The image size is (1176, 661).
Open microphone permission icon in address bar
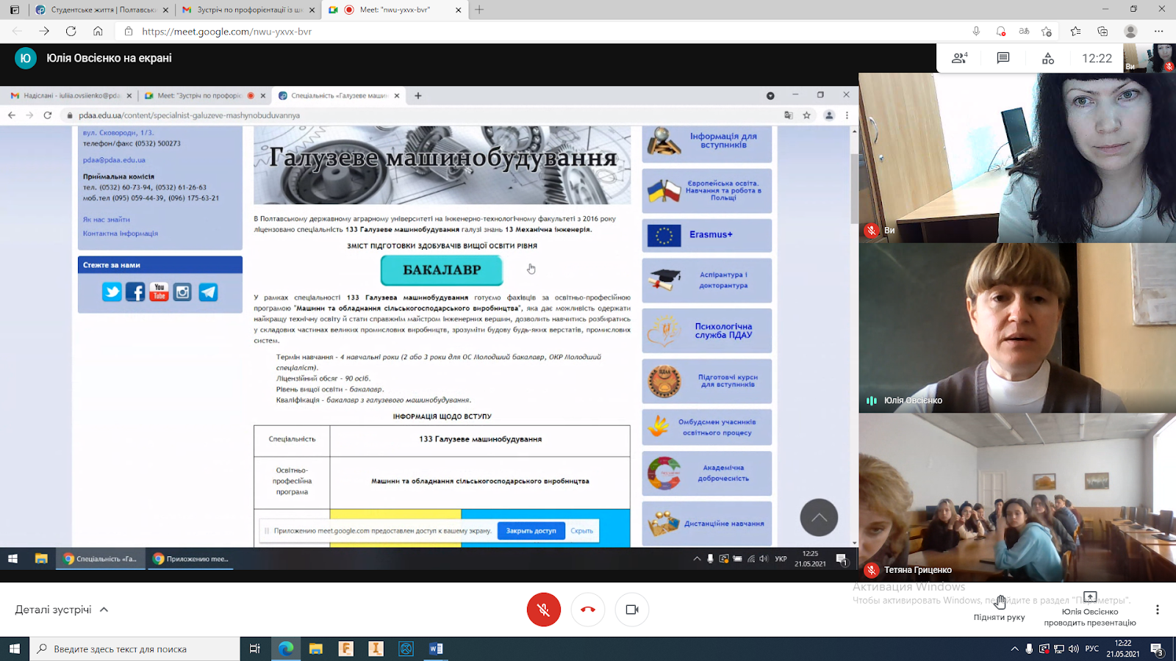tap(976, 31)
